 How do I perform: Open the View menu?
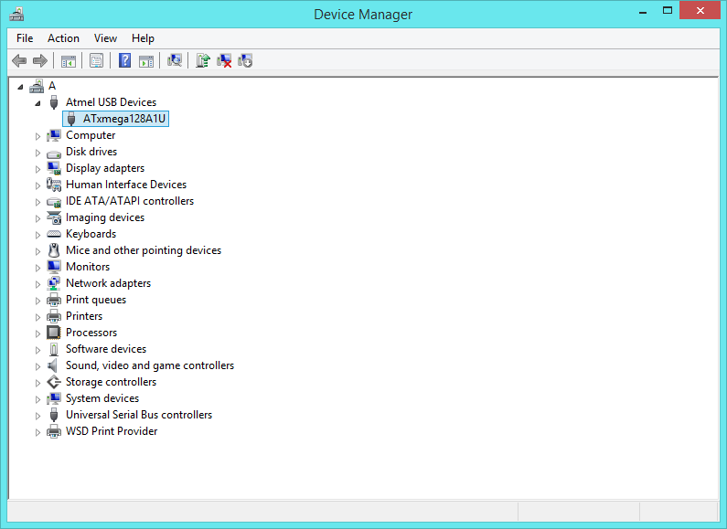click(x=105, y=38)
